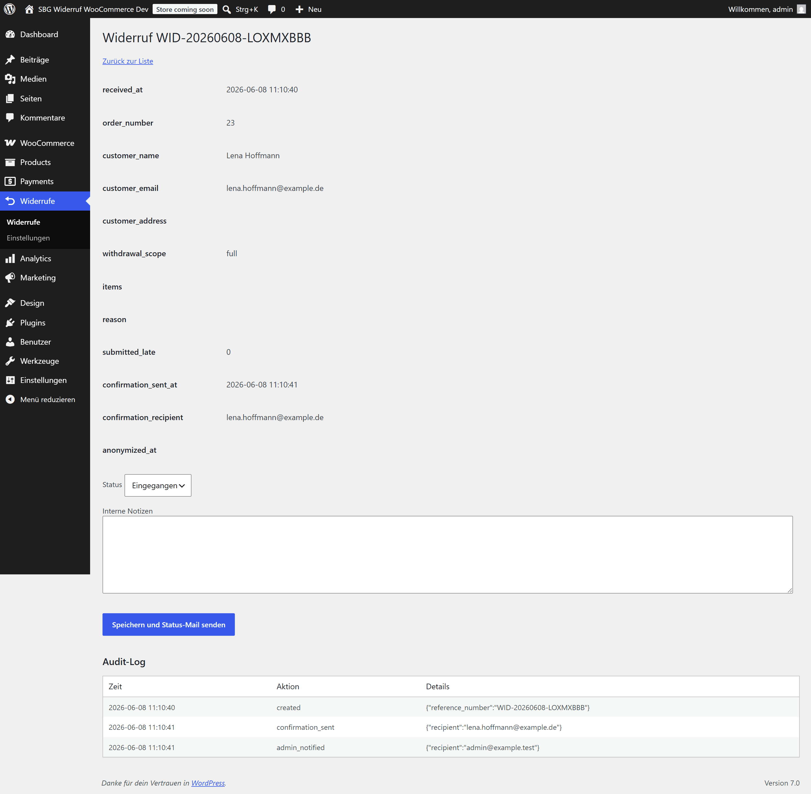The image size is (811, 794).
Task: Click the admin_notified action in the Audit-Log
Action: click(x=300, y=748)
